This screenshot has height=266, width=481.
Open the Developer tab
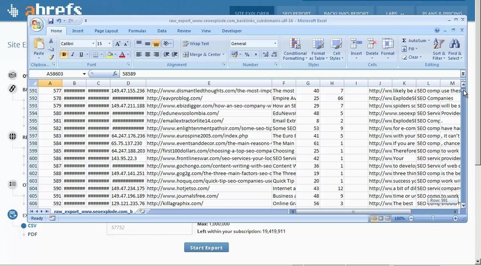tap(232, 30)
